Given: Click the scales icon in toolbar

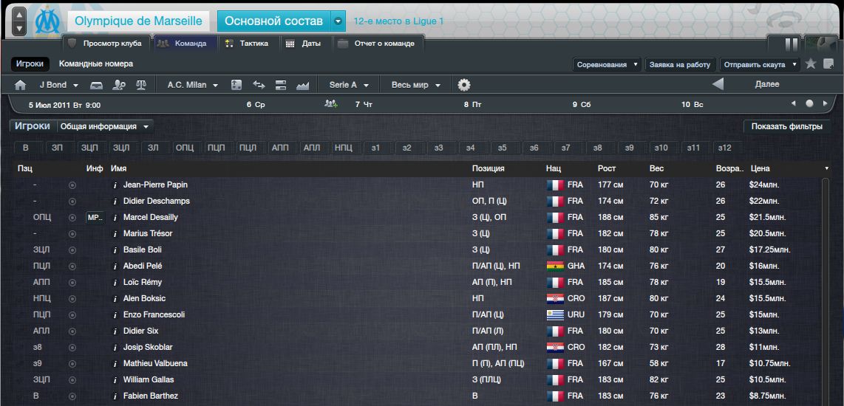Looking at the screenshot, I should pyautogui.click(x=141, y=85).
